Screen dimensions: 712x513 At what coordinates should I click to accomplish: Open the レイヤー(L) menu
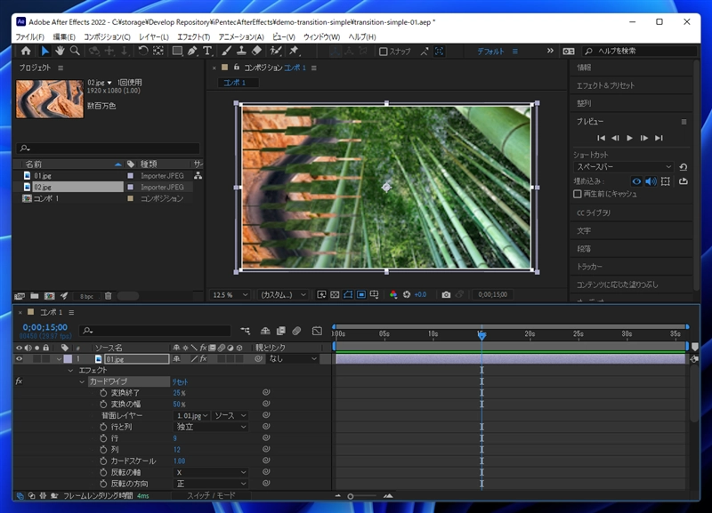[154, 36]
